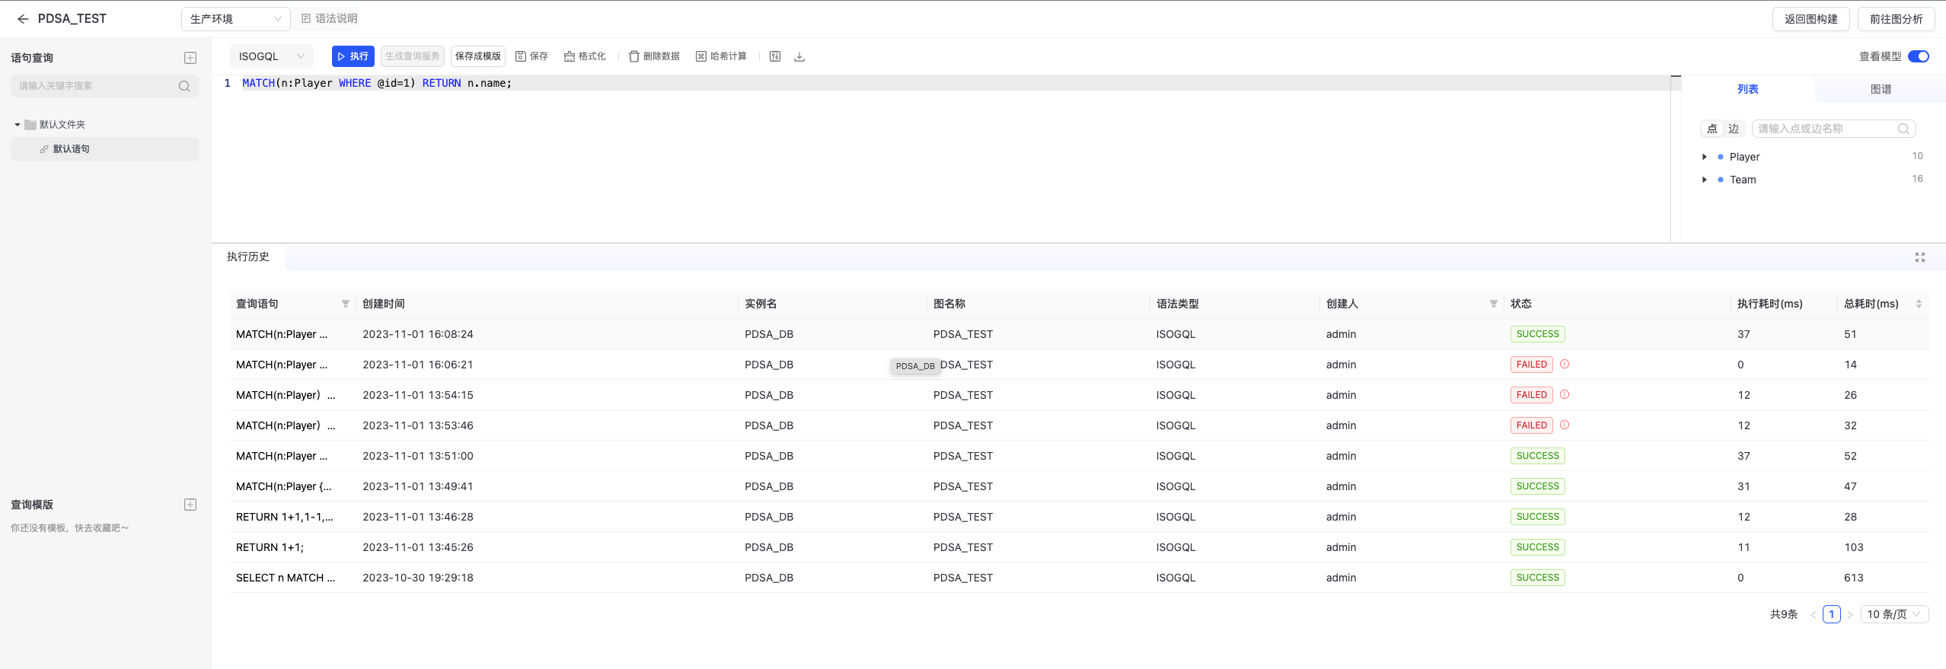This screenshot has height=669, width=1946.
Task: Open the 10 条/页 page size dropdown
Action: 1894,614
